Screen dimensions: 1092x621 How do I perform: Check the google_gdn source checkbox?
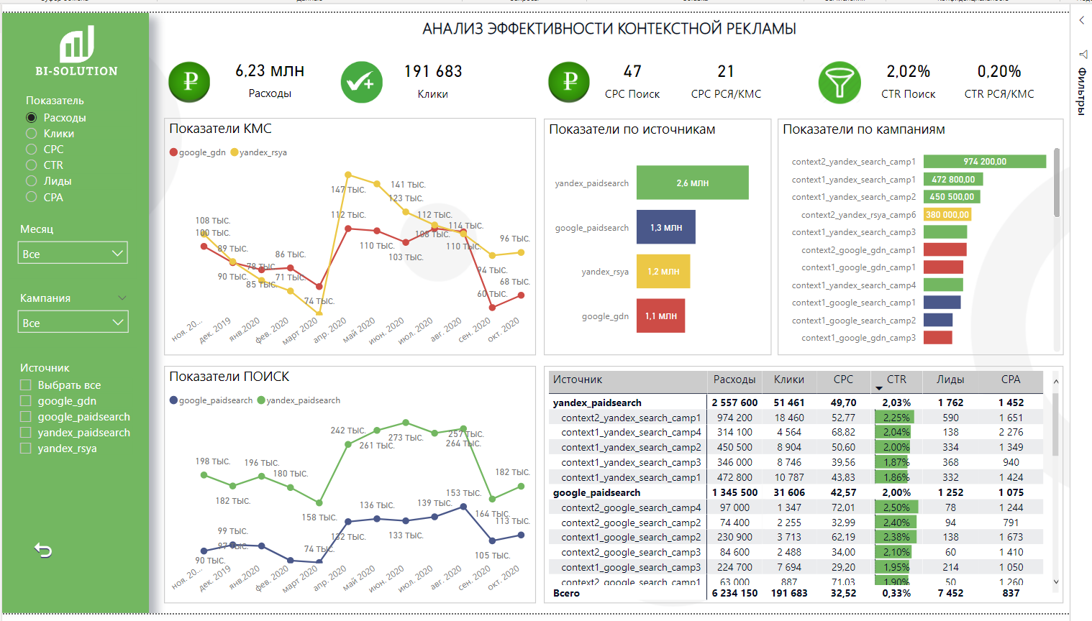[26, 400]
